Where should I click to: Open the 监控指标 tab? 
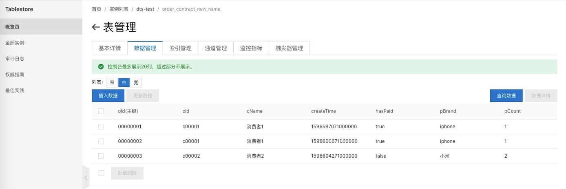pyautogui.click(x=251, y=48)
